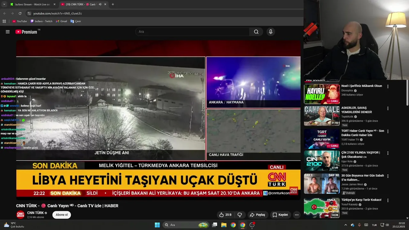
Task: Open Noel-i Şerifiniz Mübarek Olsun video title
Action: (x=362, y=86)
